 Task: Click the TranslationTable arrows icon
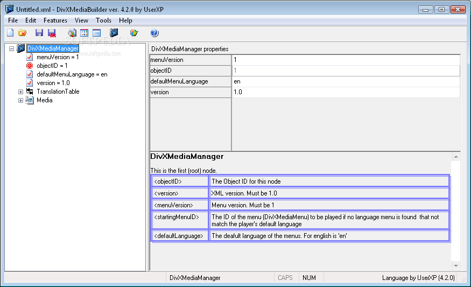click(30, 91)
